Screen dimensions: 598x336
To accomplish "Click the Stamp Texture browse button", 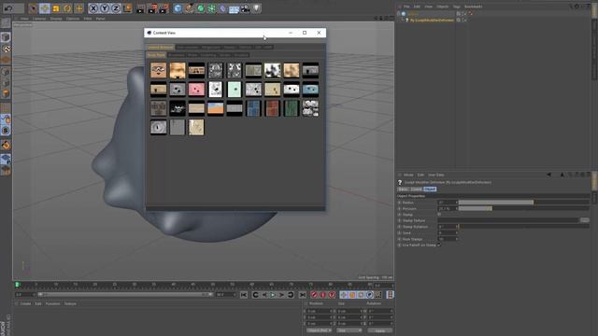I will (x=584, y=220).
